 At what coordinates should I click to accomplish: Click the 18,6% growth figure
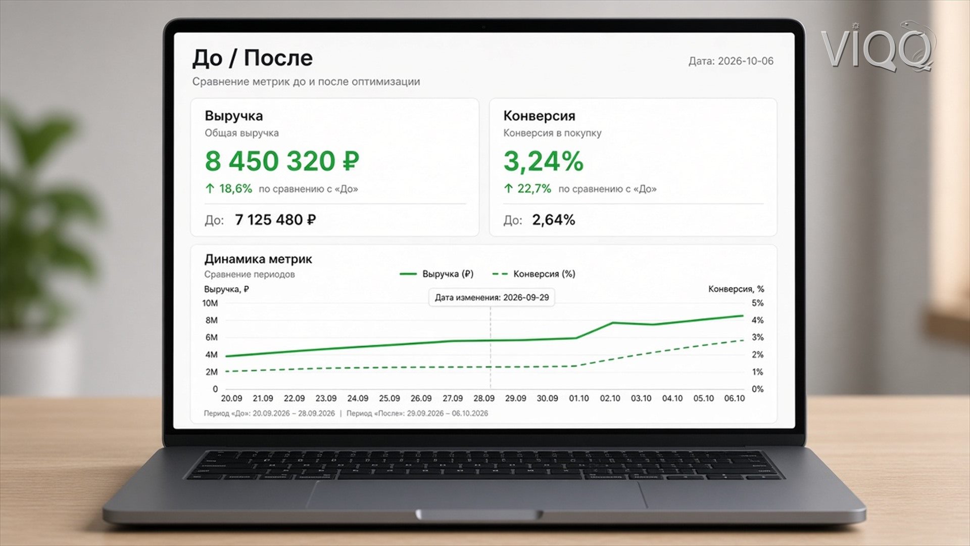point(235,189)
